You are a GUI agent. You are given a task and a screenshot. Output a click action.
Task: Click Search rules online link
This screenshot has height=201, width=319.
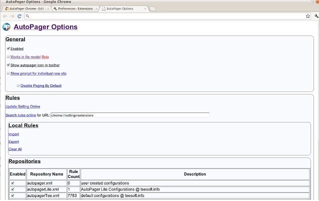[x=20, y=115]
